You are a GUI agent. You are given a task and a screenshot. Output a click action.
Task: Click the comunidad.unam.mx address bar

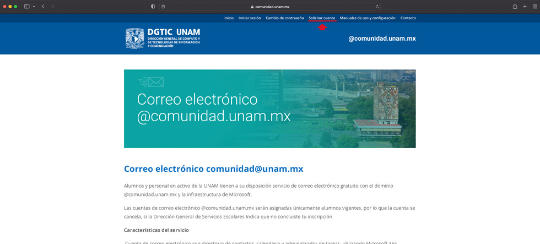pyautogui.click(x=270, y=7)
